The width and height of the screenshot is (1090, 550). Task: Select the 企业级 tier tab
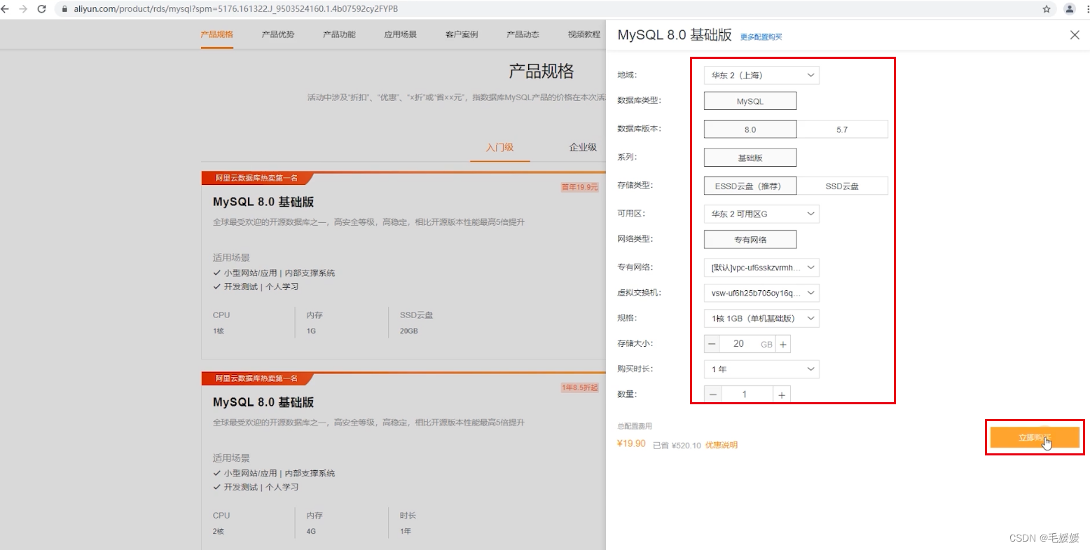[x=583, y=147]
